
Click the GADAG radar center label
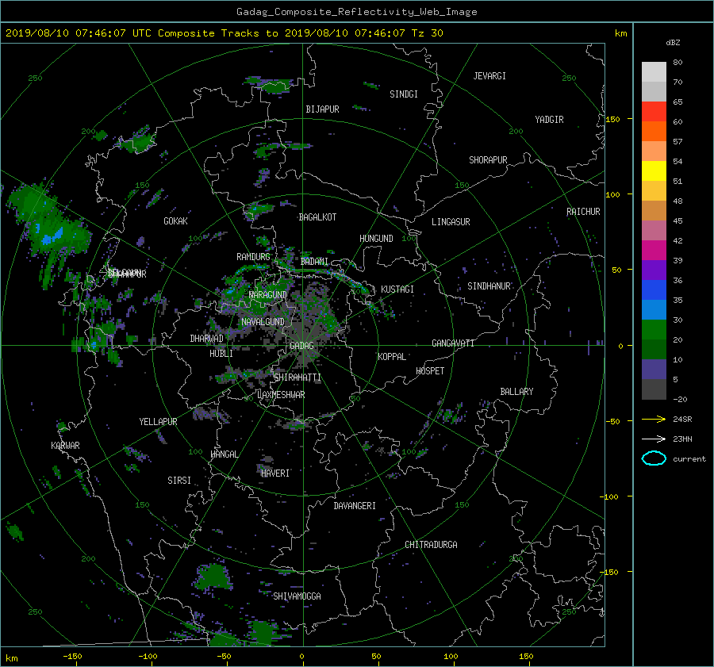tap(301, 346)
